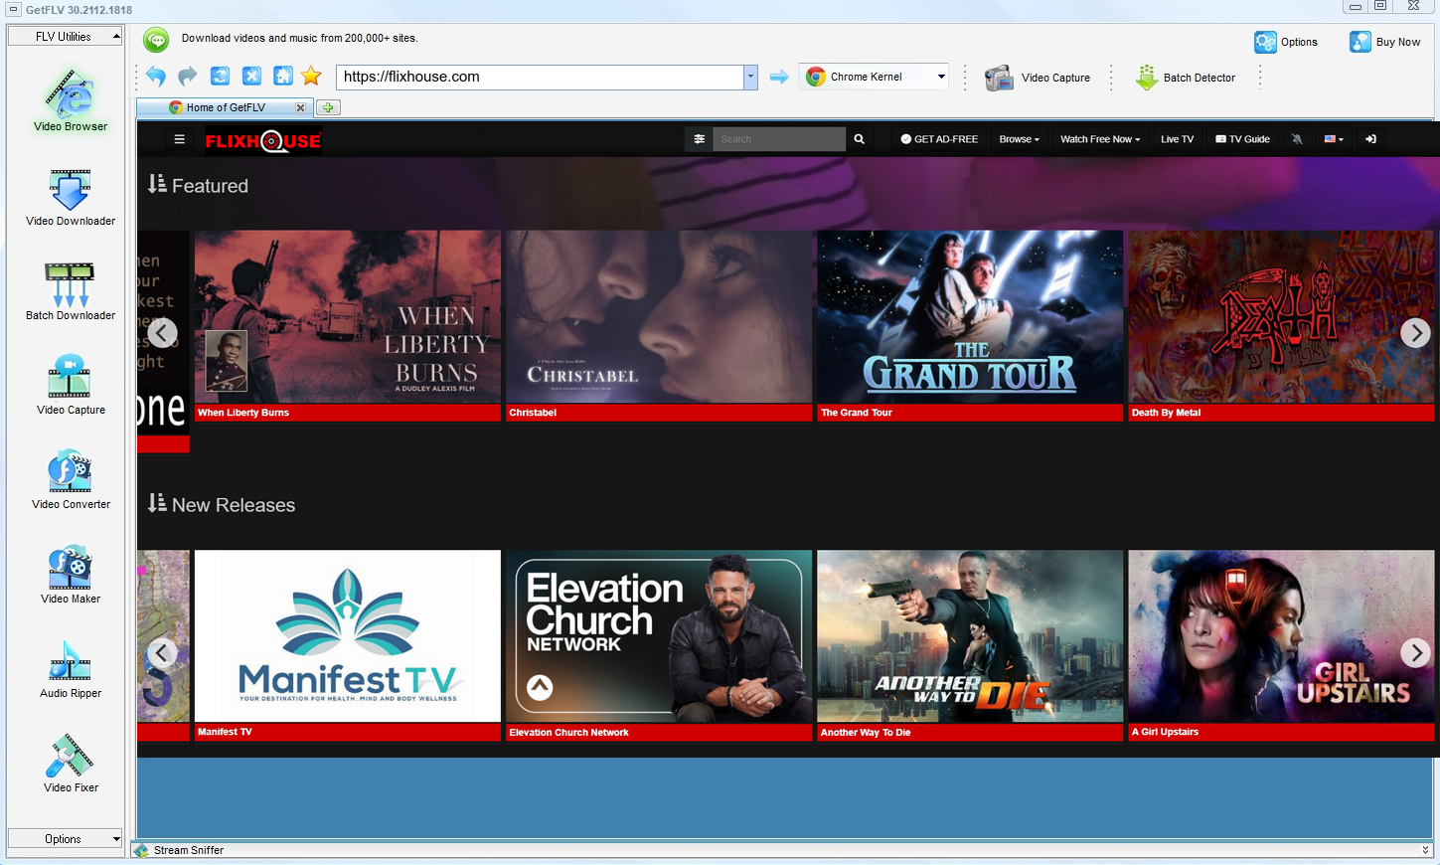The image size is (1440, 865).
Task: Open The Grand Tour thumbnail
Action: 970,317
